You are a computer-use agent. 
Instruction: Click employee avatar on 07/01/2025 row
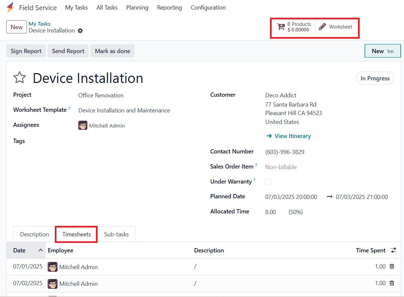click(x=53, y=267)
